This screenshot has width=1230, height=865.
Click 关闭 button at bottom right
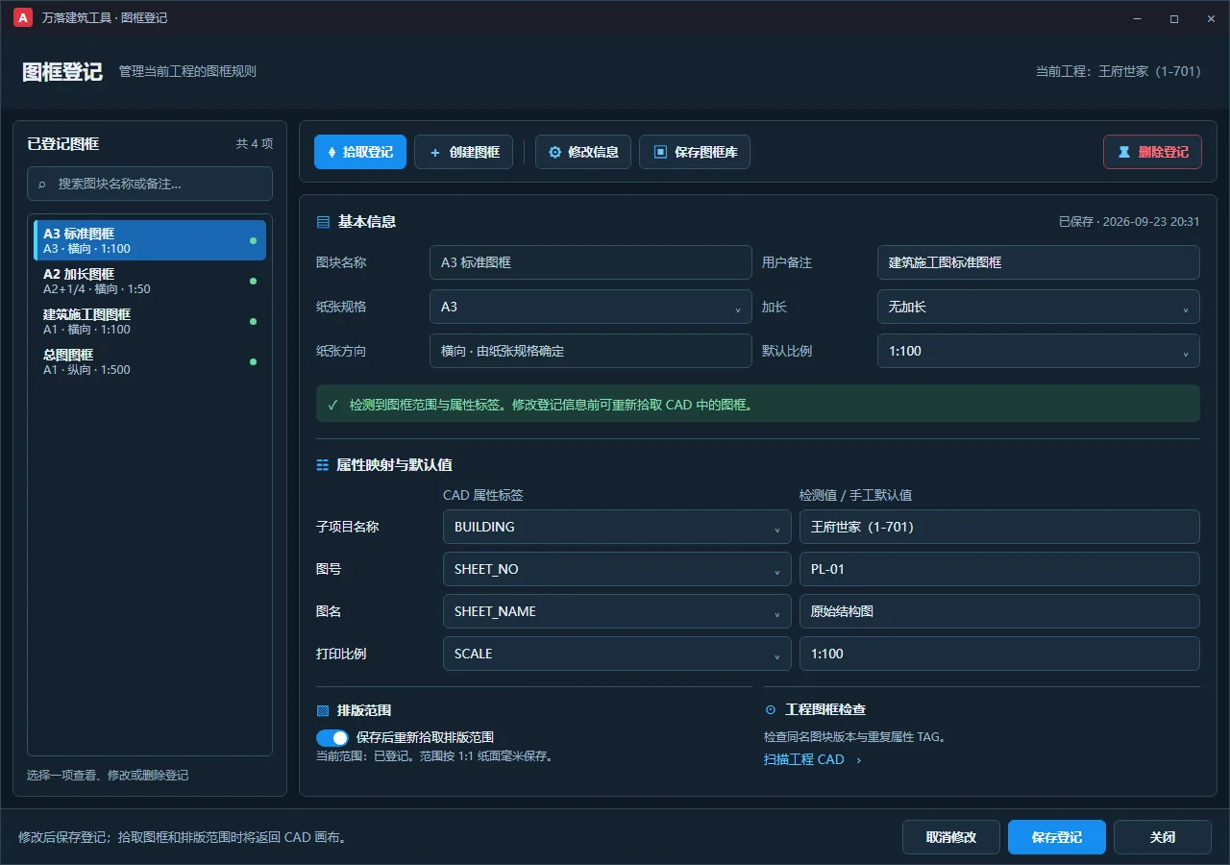click(x=1163, y=837)
